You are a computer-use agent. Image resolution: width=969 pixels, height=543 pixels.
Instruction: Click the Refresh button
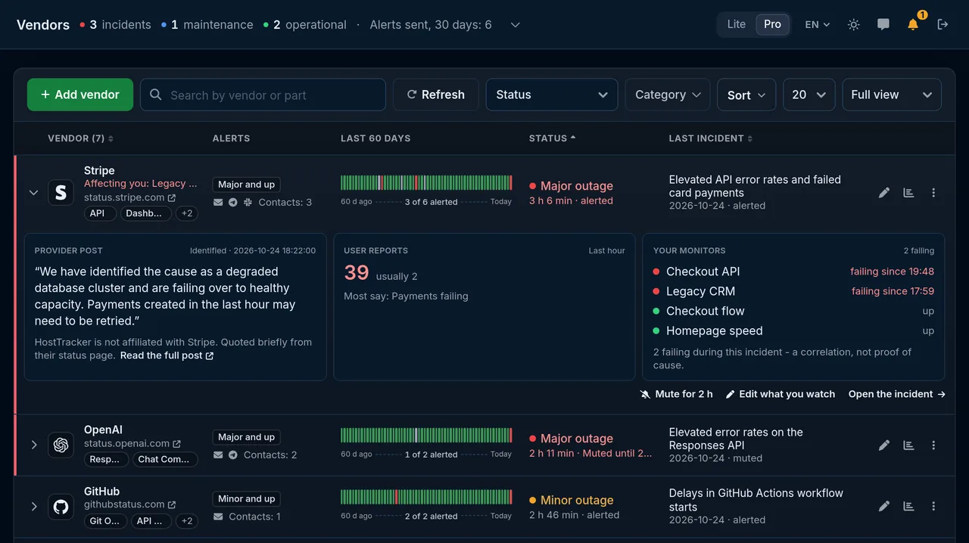436,95
